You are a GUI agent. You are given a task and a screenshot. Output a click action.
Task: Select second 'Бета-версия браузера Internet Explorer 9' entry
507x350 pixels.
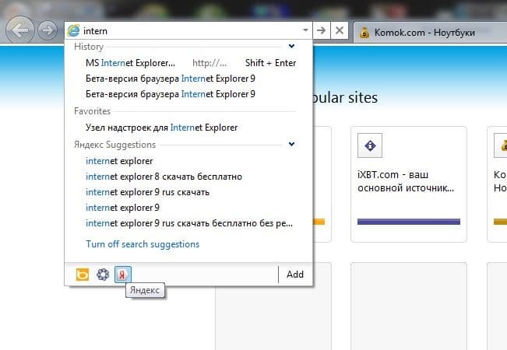pyautogui.click(x=171, y=94)
